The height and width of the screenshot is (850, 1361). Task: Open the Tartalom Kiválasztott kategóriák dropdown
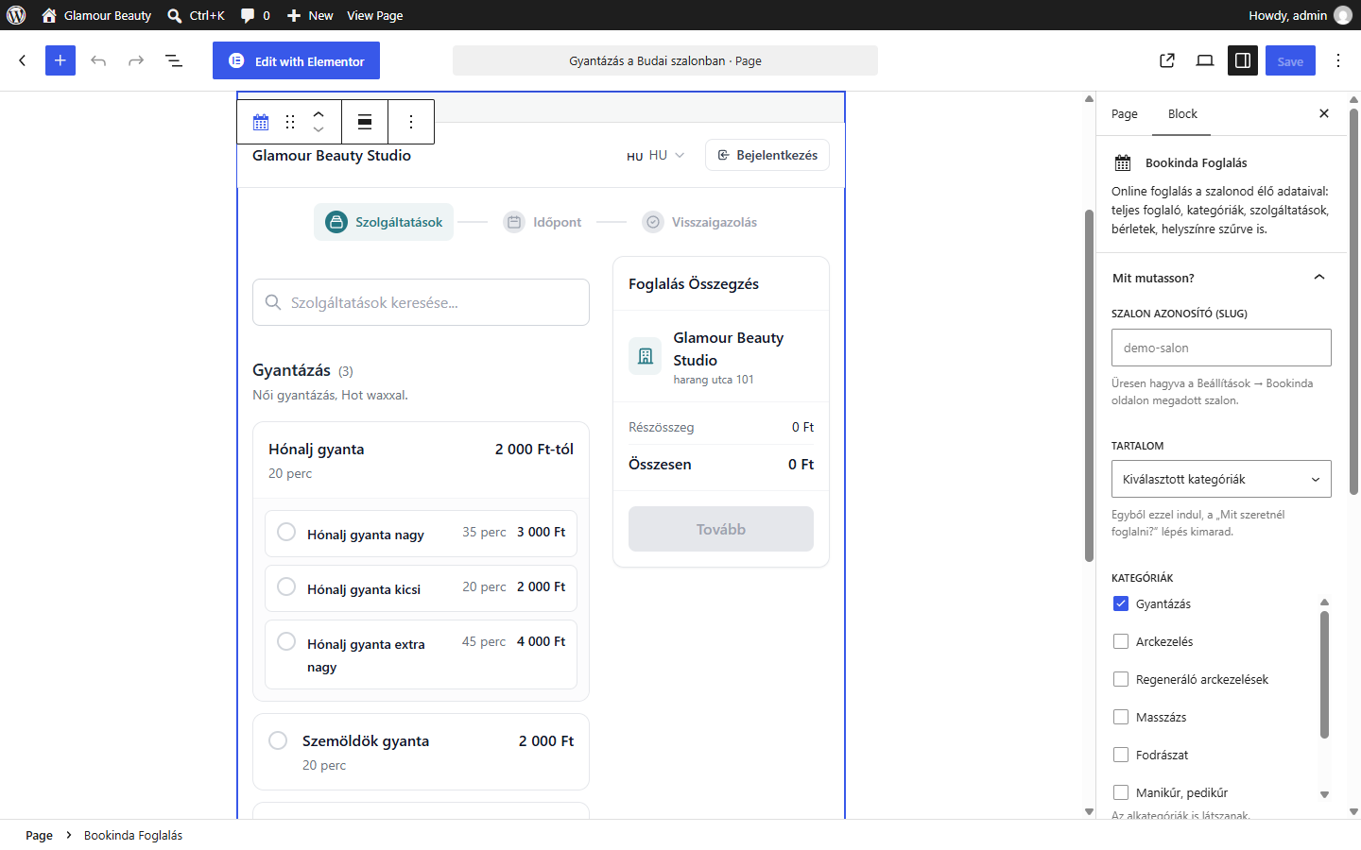click(x=1221, y=479)
